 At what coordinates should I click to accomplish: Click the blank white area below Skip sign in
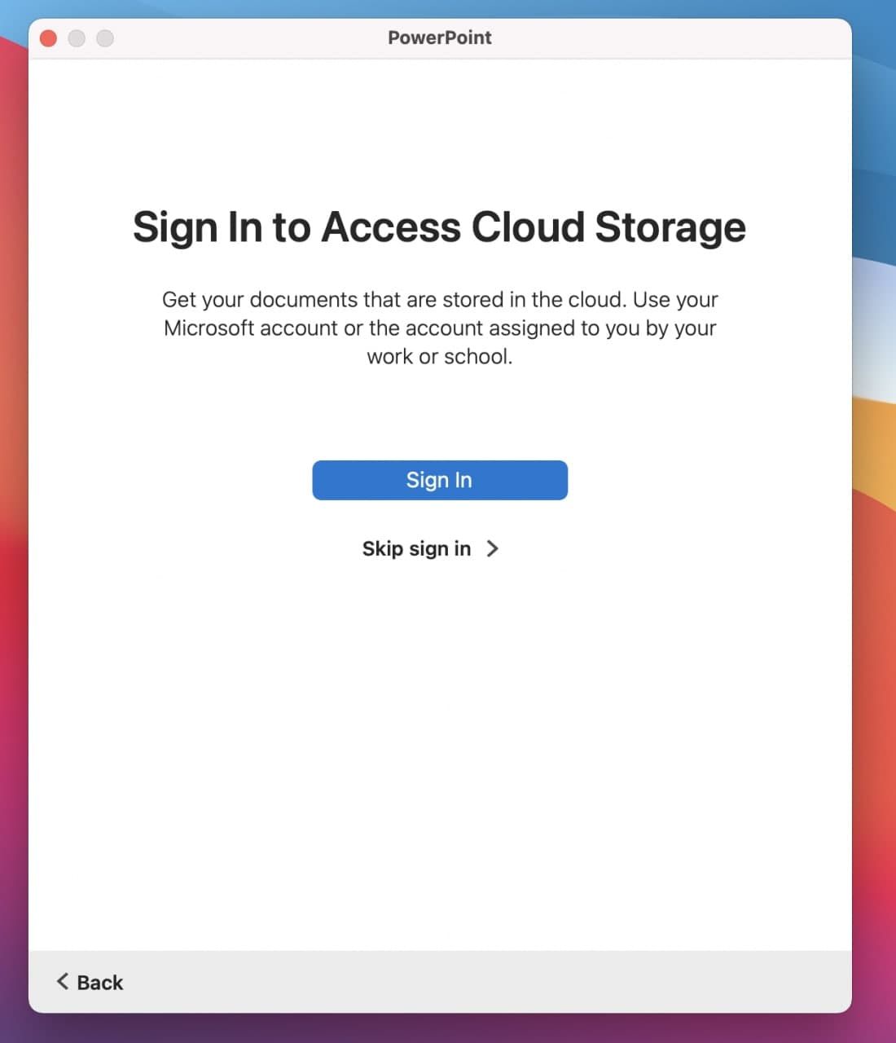coord(440,733)
